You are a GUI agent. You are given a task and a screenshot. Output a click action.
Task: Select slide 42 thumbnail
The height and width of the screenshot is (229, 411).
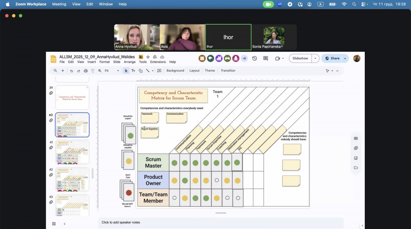pyautogui.click(x=72, y=179)
